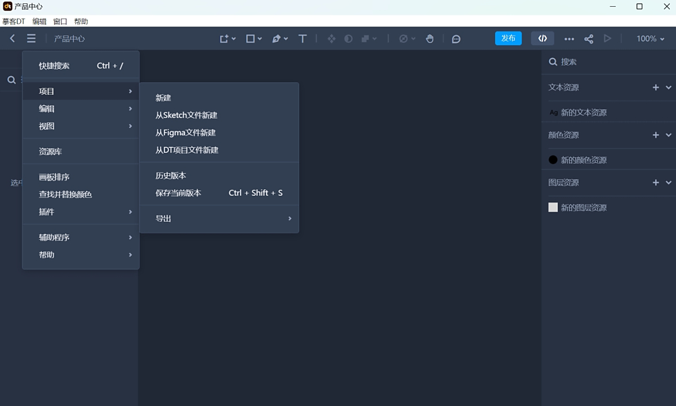This screenshot has width=676, height=406.
Task: Open the more options ellipsis
Action: (x=570, y=39)
